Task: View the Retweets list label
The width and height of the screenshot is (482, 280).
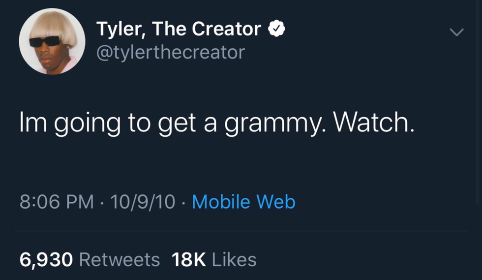Action: click(119, 259)
